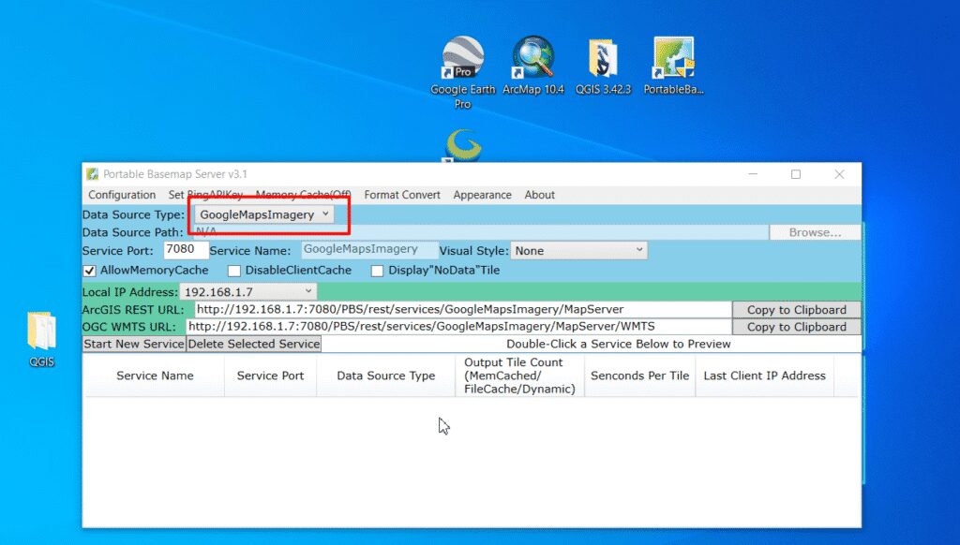Minimize the Portable Basemap Server window
The image size is (960, 545).
point(753,174)
